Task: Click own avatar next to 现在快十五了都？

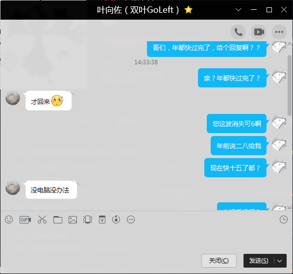Action: tap(279, 165)
